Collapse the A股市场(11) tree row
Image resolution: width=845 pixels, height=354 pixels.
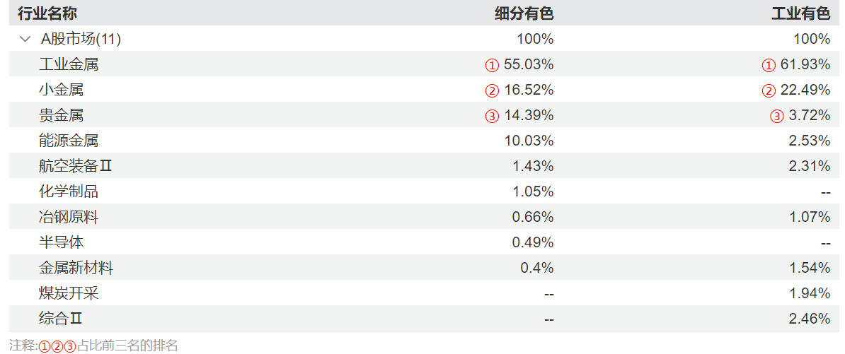pos(25,39)
